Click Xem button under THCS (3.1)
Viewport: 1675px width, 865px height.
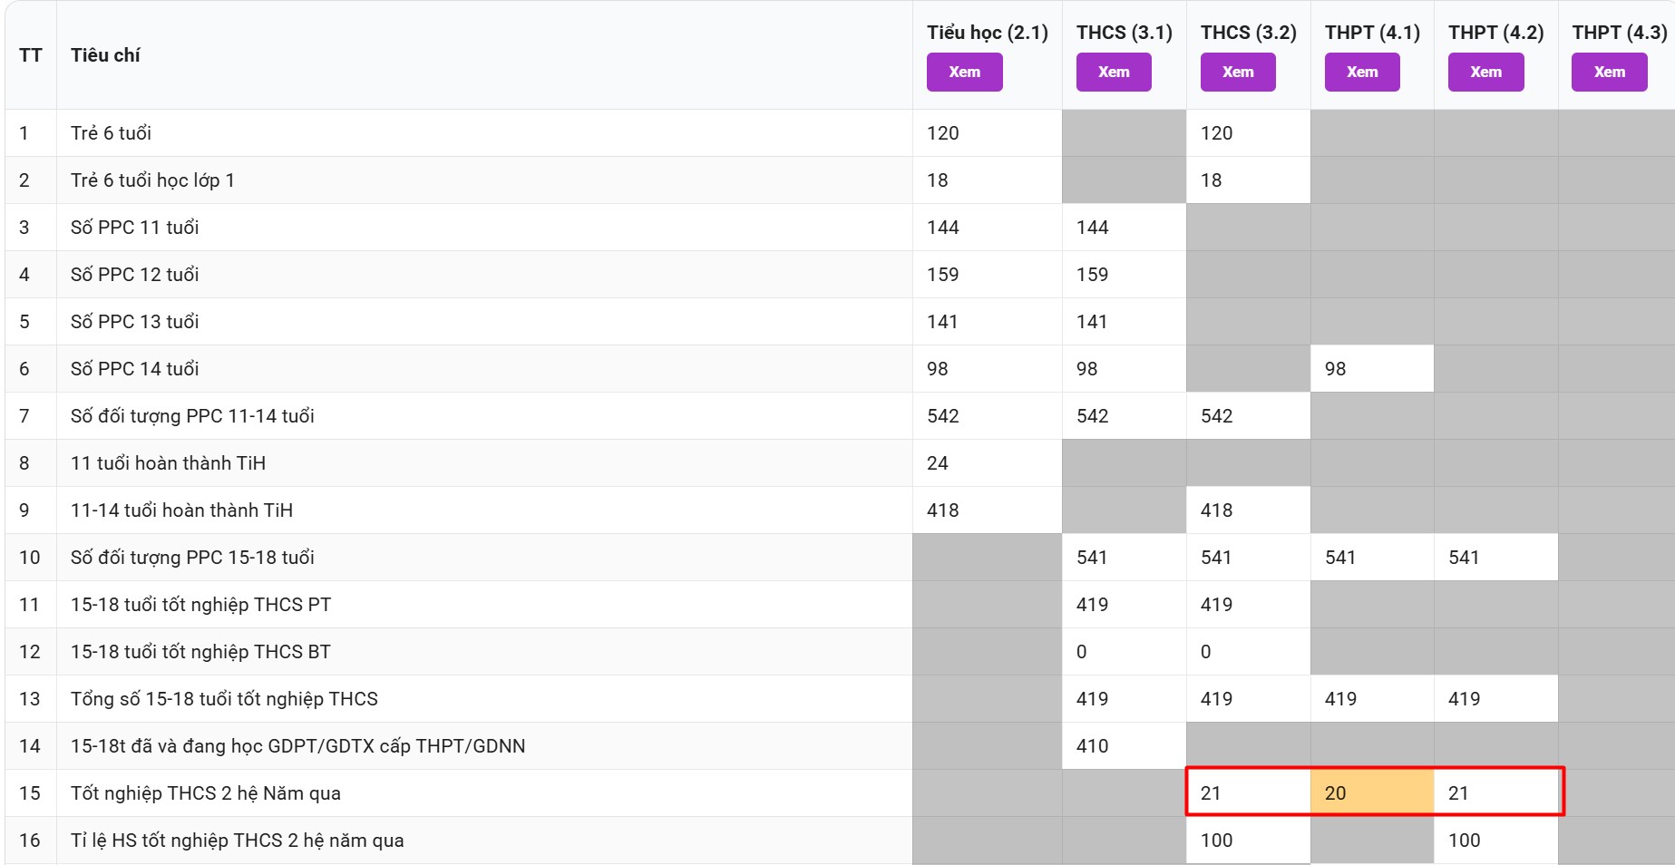coord(1114,73)
